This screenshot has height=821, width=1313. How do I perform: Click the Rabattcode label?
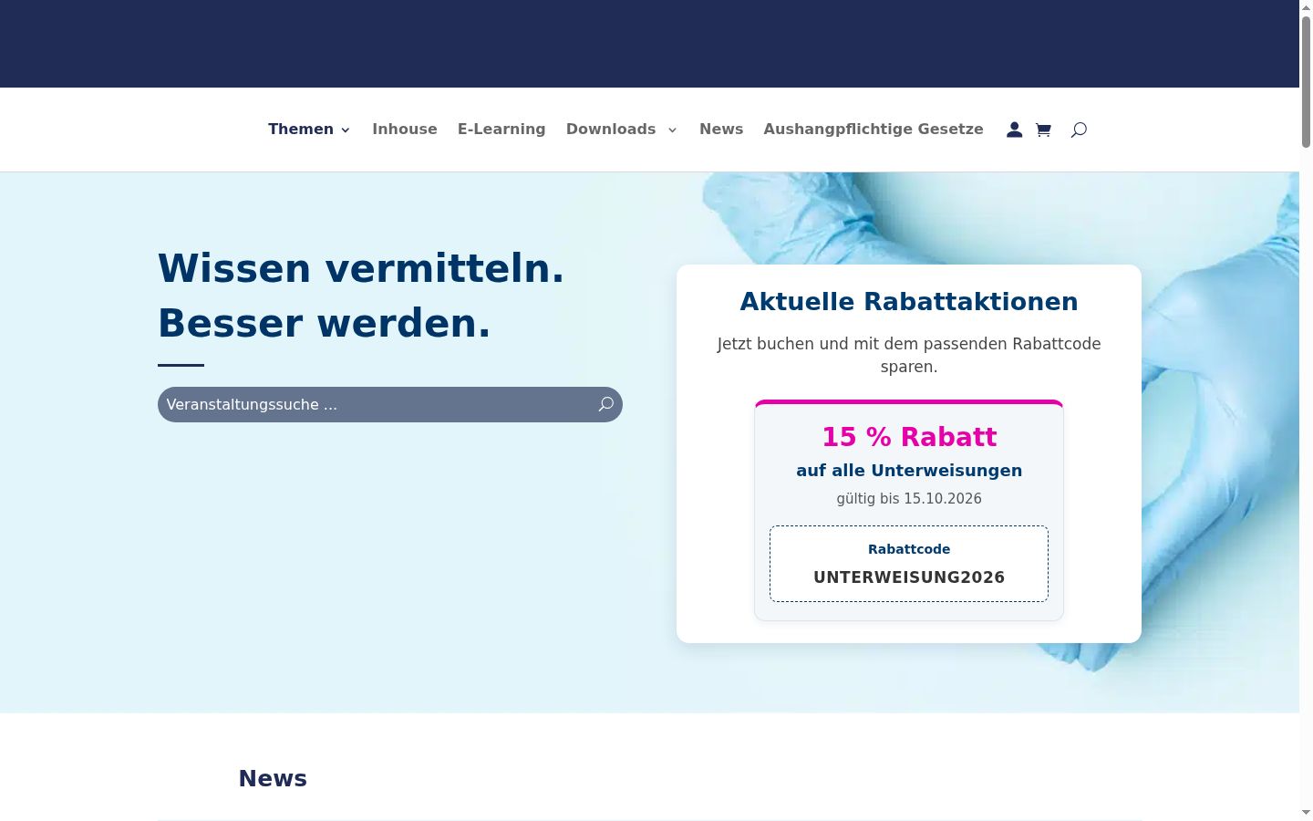tap(909, 549)
